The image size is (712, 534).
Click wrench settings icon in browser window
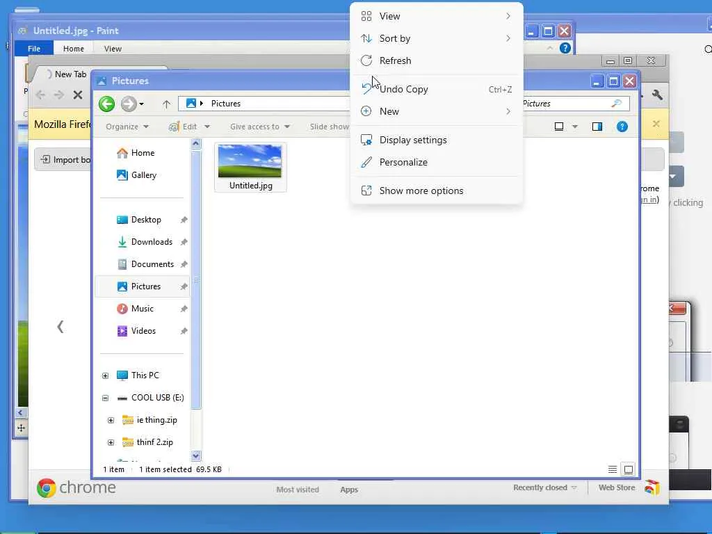(657, 95)
